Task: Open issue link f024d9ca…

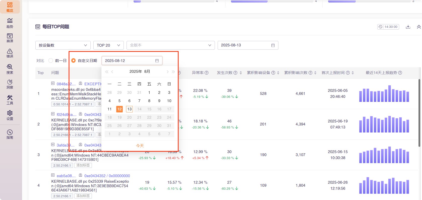Action: 67,115
